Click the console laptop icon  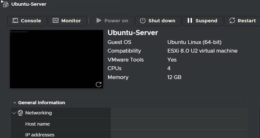(15, 20)
